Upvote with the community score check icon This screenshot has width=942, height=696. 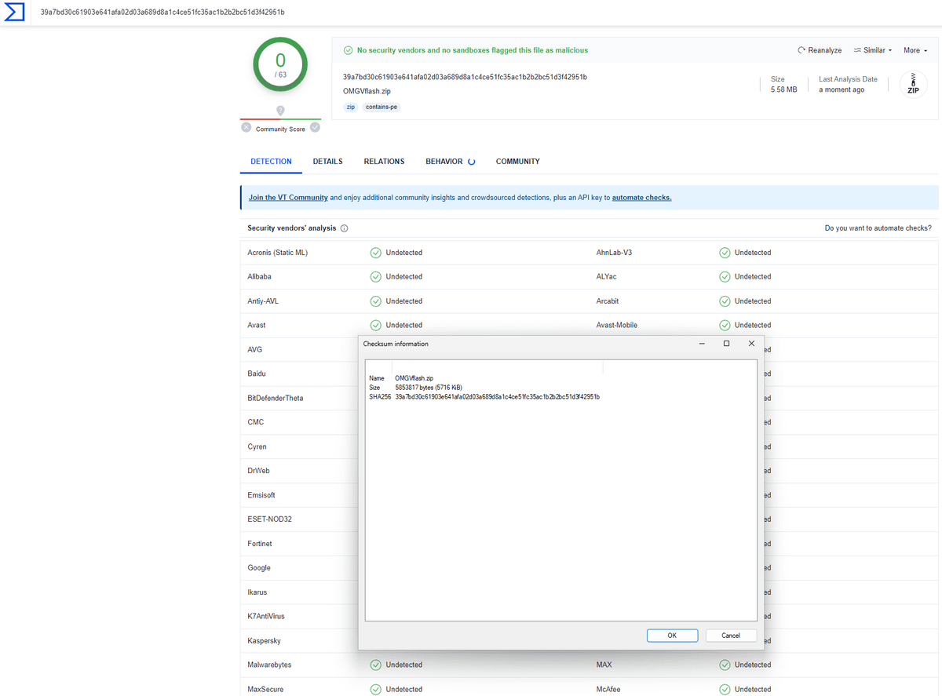(x=315, y=128)
